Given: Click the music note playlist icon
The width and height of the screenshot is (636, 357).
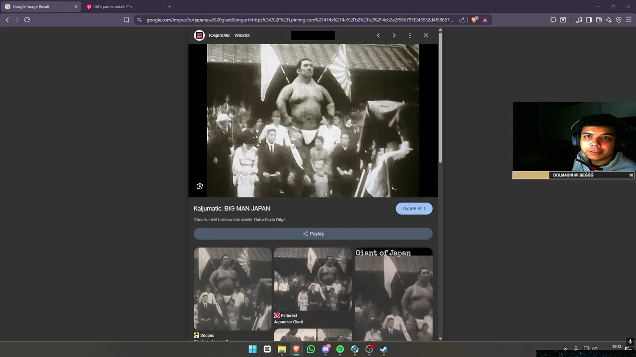Looking at the screenshot, I should click(579, 20).
